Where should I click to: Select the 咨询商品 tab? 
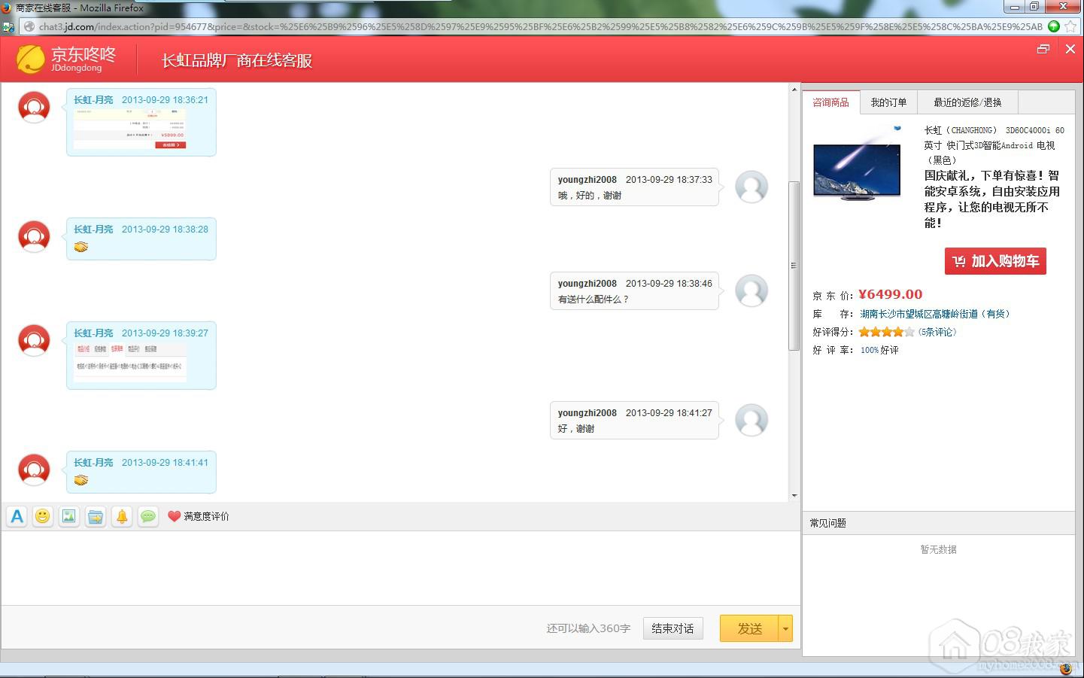click(x=830, y=102)
